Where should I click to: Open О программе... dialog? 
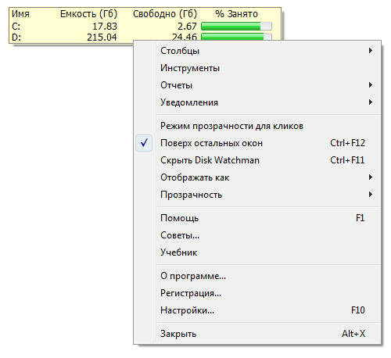pos(193,276)
